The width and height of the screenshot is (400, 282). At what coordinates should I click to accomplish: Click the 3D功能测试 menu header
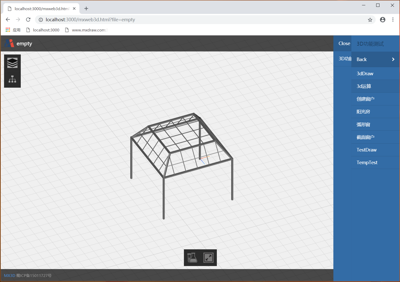[x=370, y=44]
